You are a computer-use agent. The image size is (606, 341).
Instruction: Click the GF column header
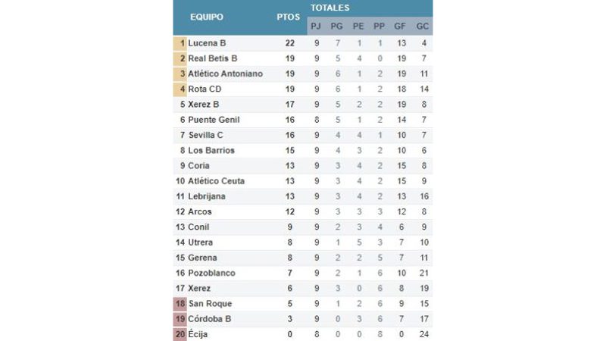[400, 27]
